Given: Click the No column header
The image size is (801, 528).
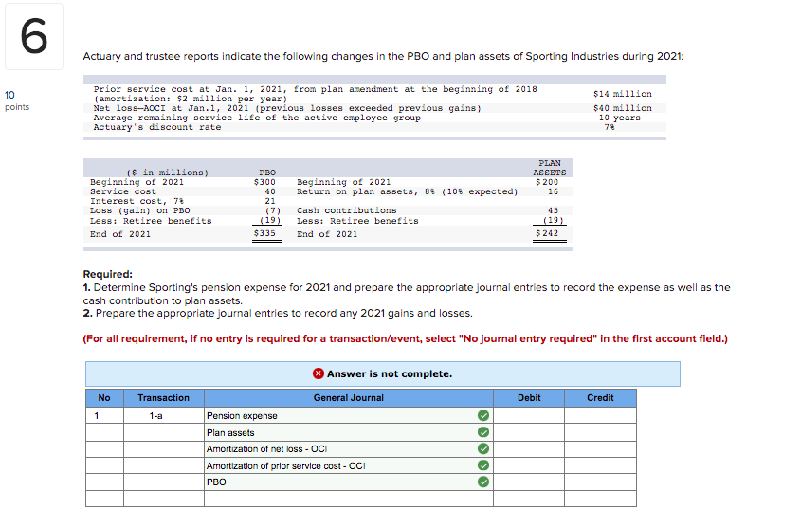Looking at the screenshot, I should point(104,398).
